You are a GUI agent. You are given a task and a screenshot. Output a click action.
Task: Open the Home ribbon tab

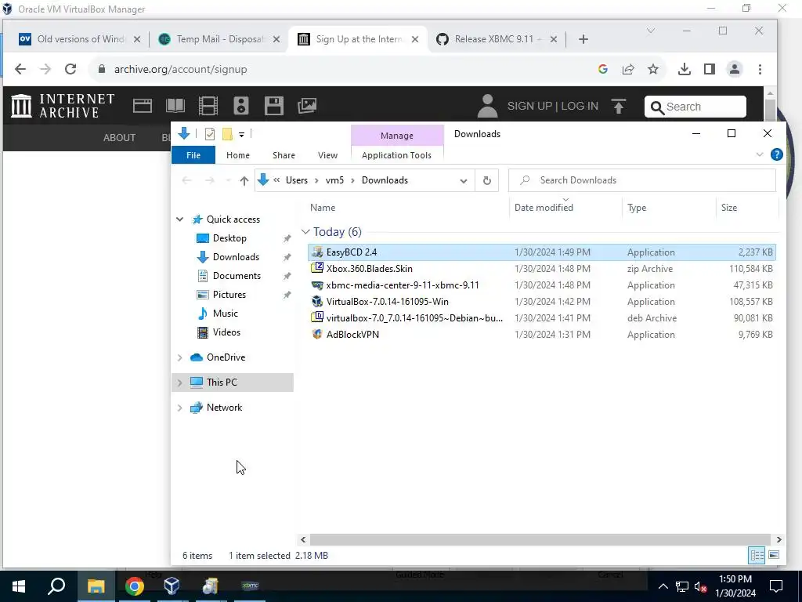click(x=238, y=155)
